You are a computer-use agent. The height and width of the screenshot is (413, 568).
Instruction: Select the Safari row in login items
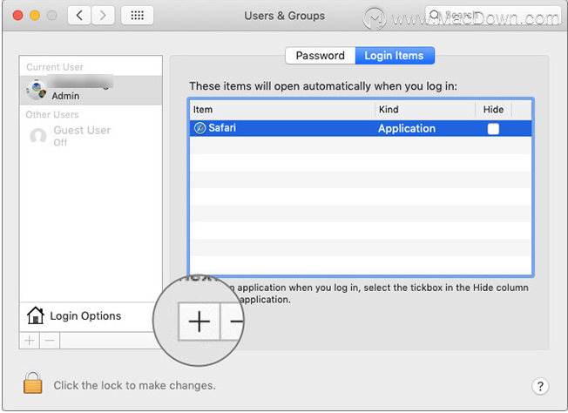tap(361, 128)
